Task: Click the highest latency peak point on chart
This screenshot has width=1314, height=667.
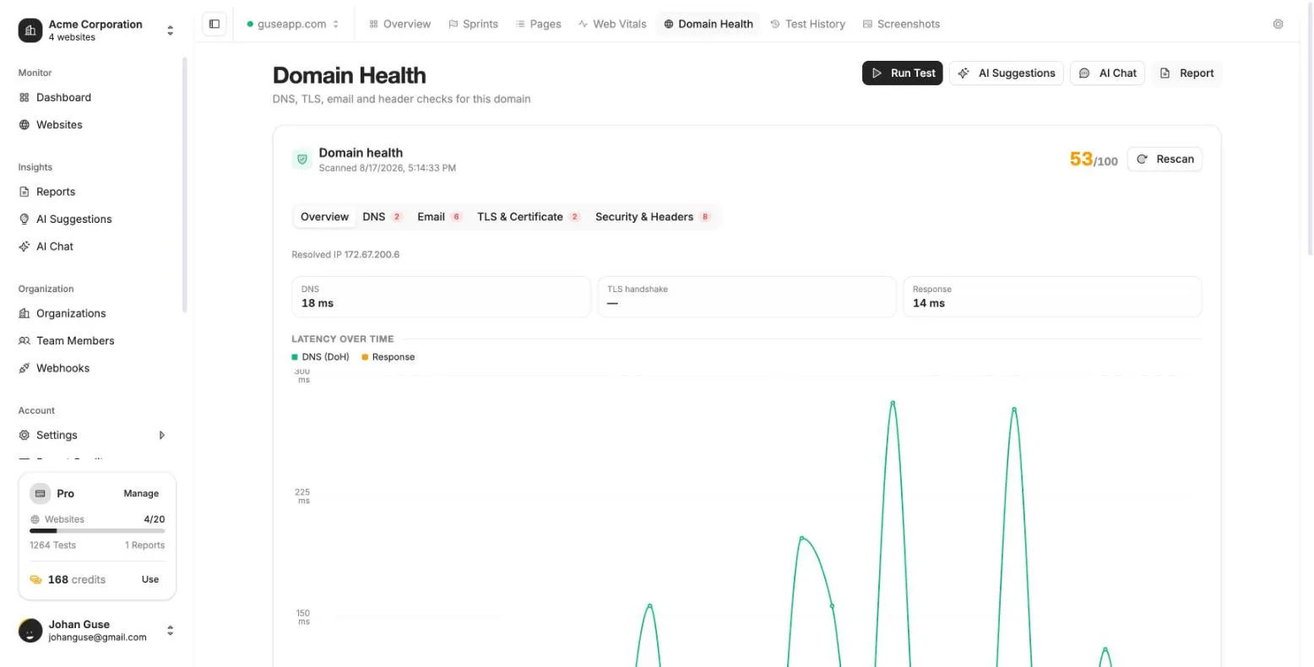Action: pos(893,403)
